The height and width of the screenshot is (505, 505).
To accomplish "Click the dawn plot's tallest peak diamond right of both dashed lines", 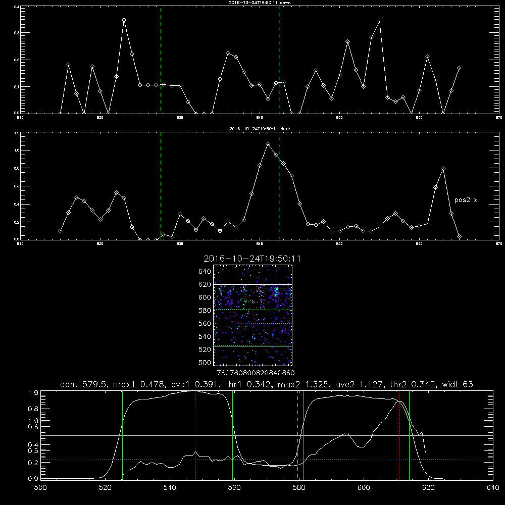I will [x=379, y=21].
